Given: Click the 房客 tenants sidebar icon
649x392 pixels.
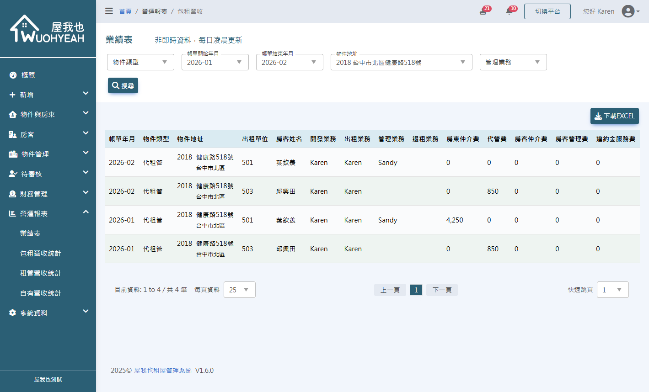Looking at the screenshot, I should [x=13, y=134].
